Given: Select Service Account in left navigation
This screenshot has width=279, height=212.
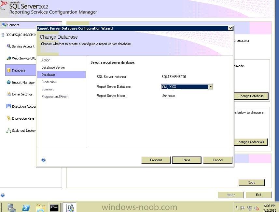Looking at the screenshot, I should (x=23, y=46).
